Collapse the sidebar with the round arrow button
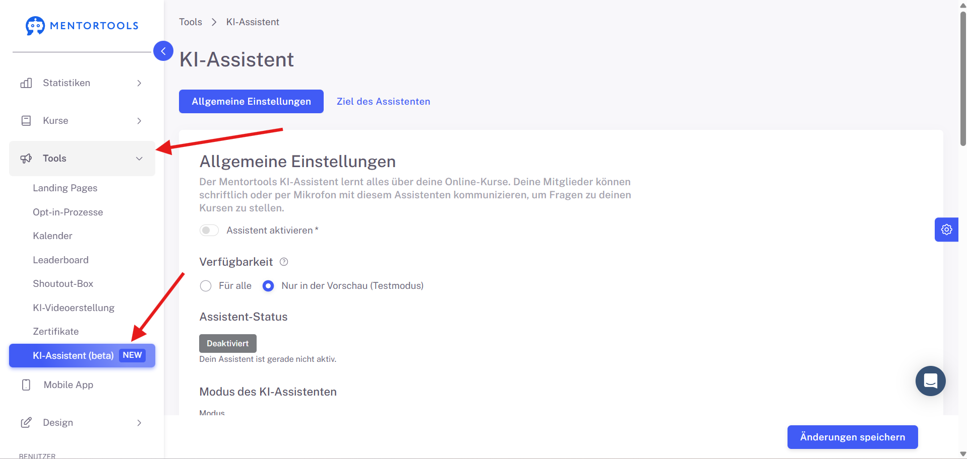 pyautogui.click(x=163, y=51)
